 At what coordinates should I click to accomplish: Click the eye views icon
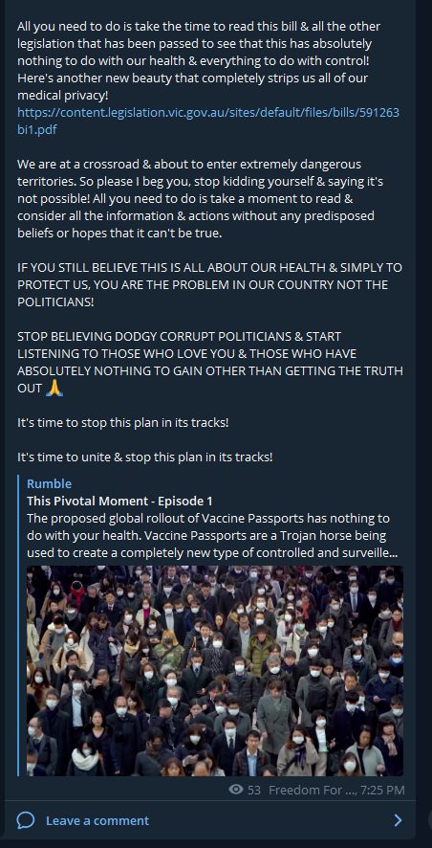click(x=236, y=790)
